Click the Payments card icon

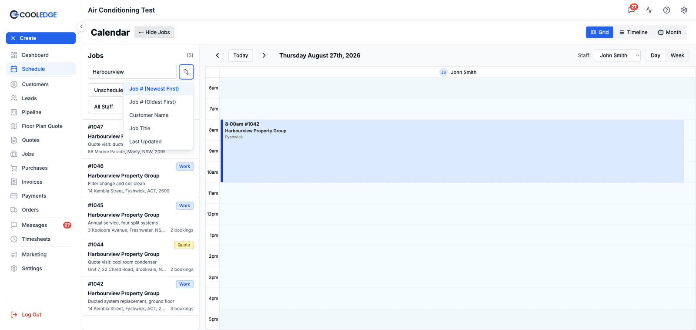tap(14, 196)
